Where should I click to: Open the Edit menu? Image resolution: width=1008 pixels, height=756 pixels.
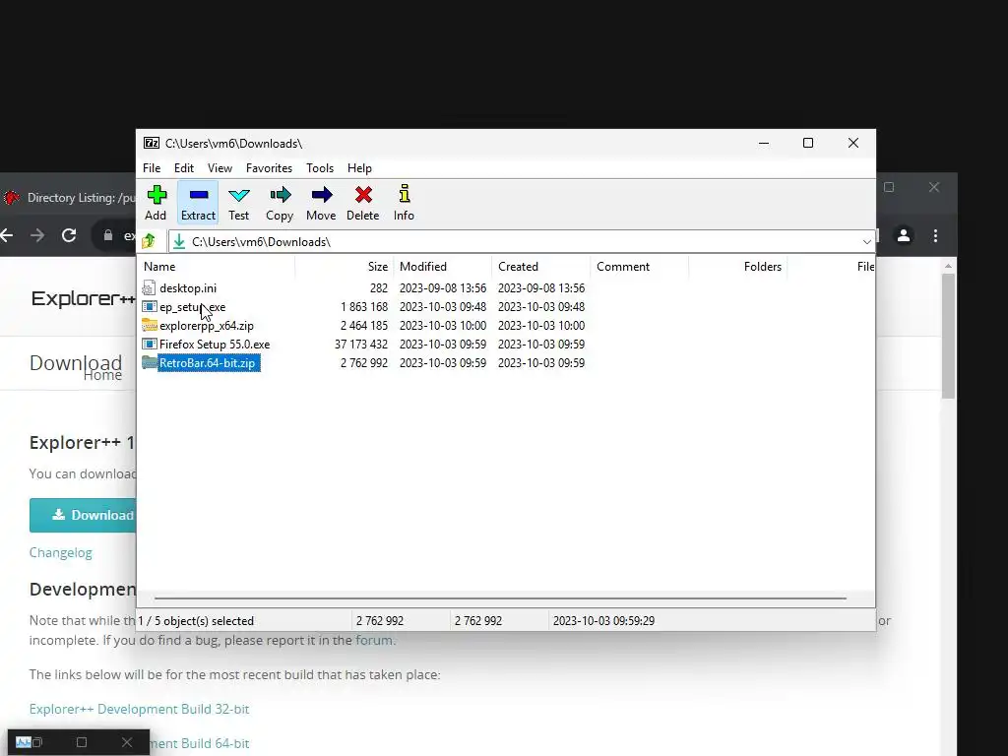(x=184, y=167)
